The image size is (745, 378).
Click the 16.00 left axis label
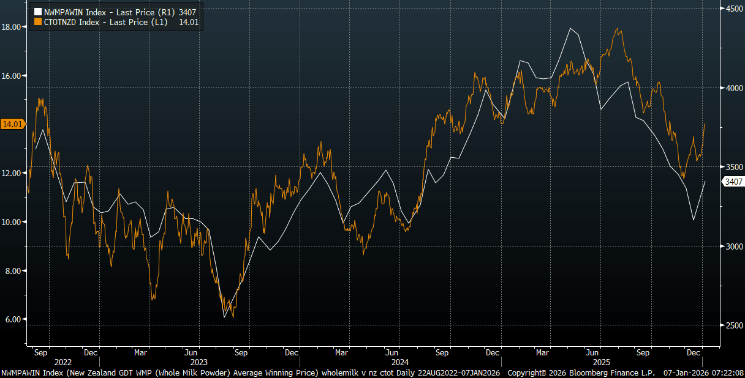coord(13,76)
